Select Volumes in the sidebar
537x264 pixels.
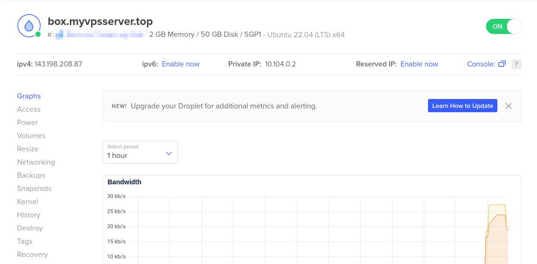pyautogui.click(x=31, y=136)
